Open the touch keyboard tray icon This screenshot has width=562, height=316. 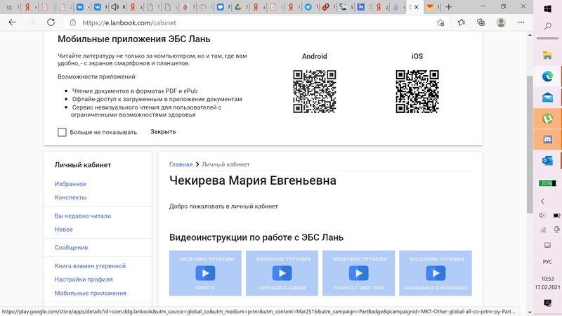coord(547,245)
